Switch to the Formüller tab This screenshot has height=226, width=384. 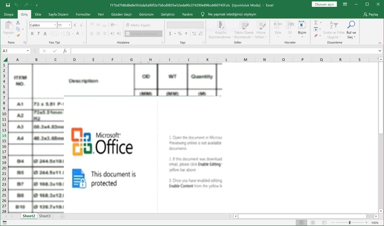tap(83, 14)
